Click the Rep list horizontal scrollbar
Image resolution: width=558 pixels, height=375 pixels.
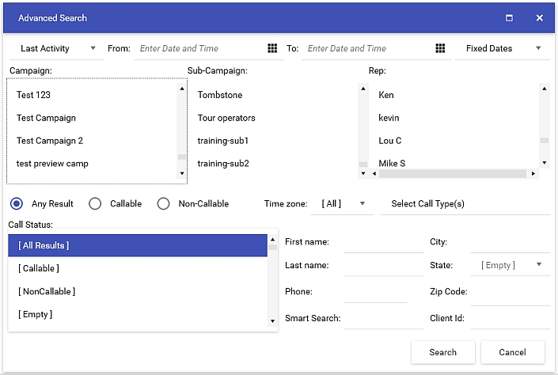[451, 173]
